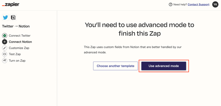This screenshot has height=106, width=221.
Task: Go to the Customize Zap step
Action: [19, 48]
